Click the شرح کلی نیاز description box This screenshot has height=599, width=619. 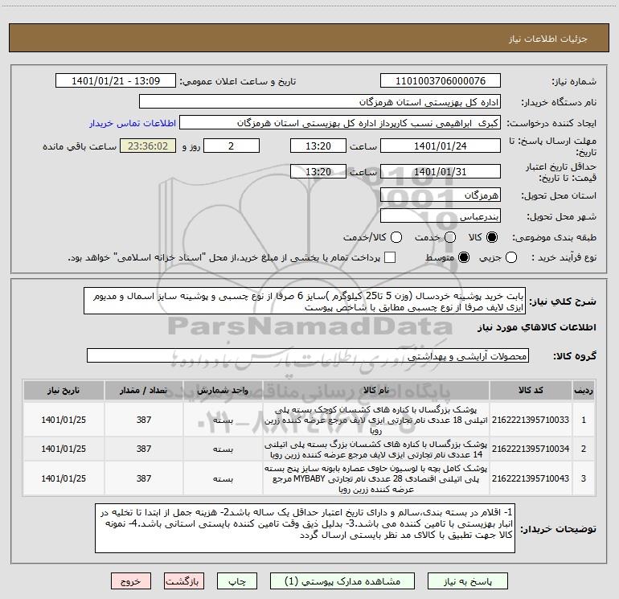coord(305,302)
